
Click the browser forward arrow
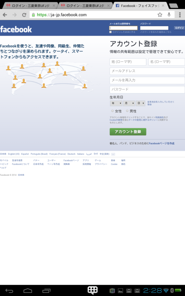point(14,15)
